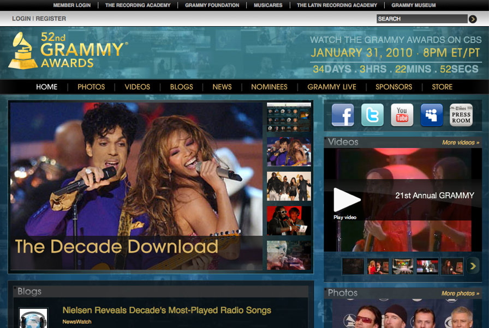Open The Times Press Room icon

click(461, 115)
